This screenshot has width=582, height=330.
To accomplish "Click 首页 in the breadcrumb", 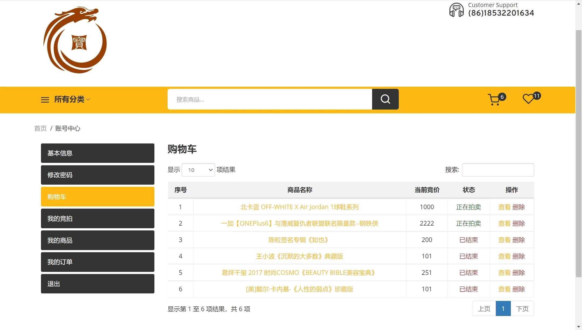I will 40,128.
